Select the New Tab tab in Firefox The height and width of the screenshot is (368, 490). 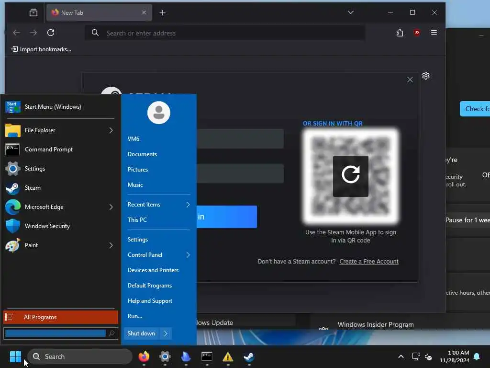(100, 12)
